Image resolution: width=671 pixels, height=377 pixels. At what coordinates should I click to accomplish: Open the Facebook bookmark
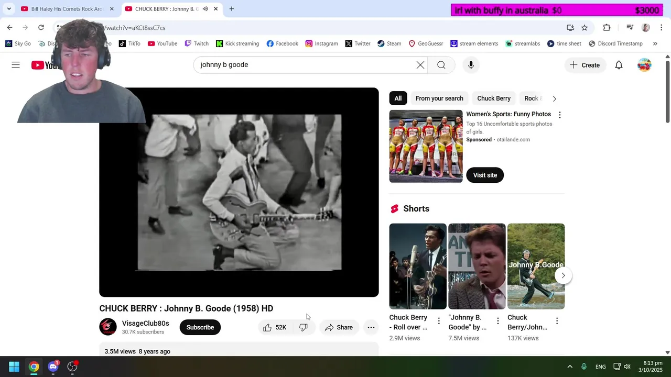[282, 43]
